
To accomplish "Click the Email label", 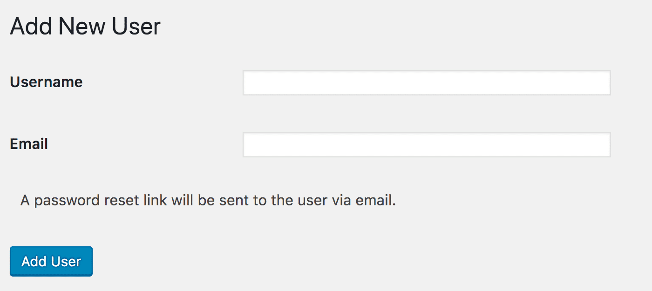I will coord(28,144).
